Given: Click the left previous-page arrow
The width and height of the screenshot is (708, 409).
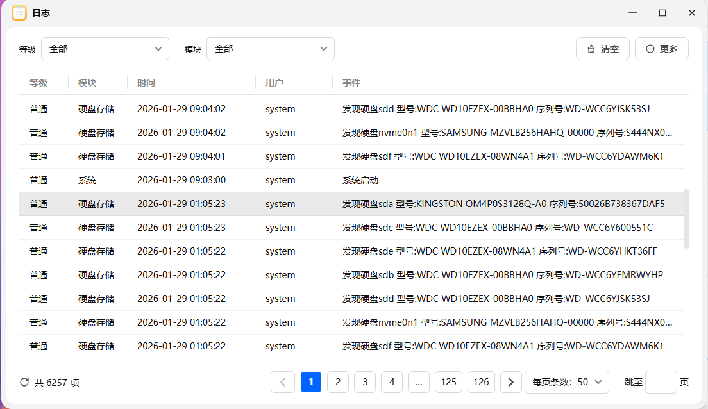Looking at the screenshot, I should [283, 381].
